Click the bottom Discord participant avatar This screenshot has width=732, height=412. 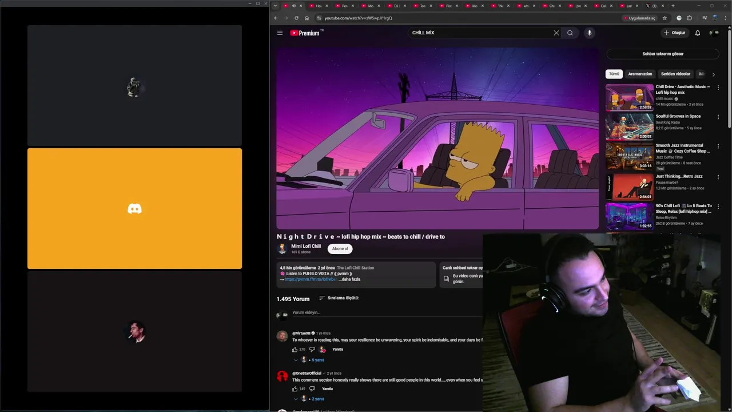click(x=136, y=332)
